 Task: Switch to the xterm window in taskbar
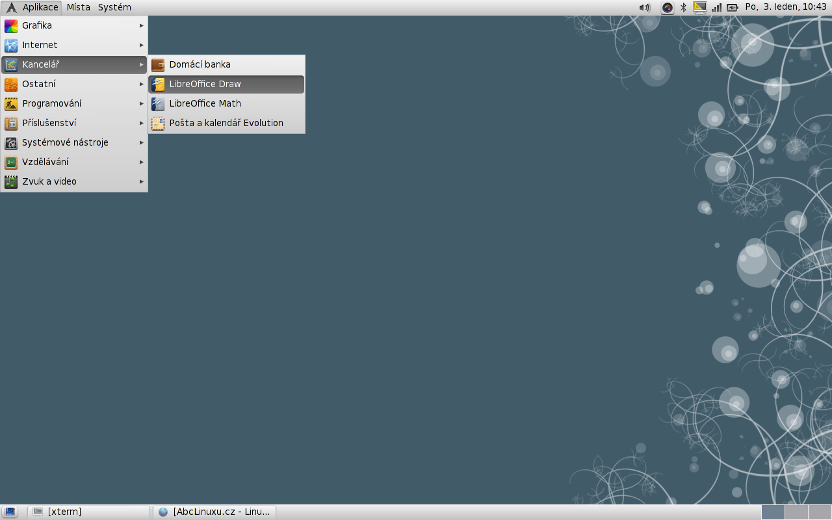coord(90,512)
